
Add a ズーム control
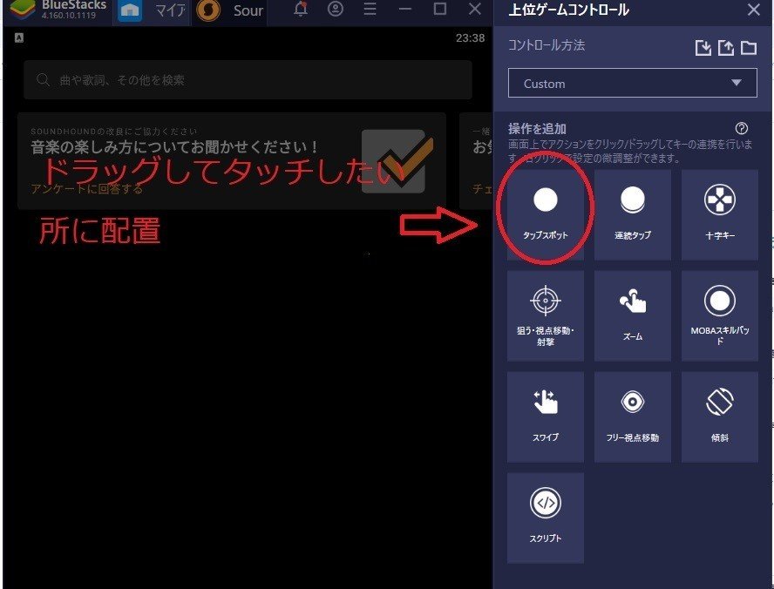pyautogui.click(x=633, y=314)
